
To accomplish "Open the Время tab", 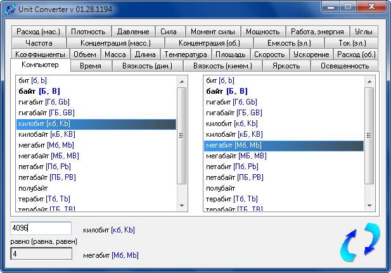I will click(x=91, y=66).
